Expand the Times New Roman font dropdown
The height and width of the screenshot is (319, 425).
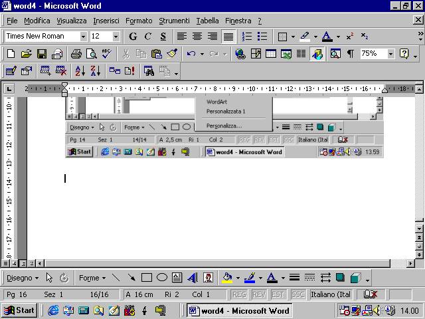point(83,37)
